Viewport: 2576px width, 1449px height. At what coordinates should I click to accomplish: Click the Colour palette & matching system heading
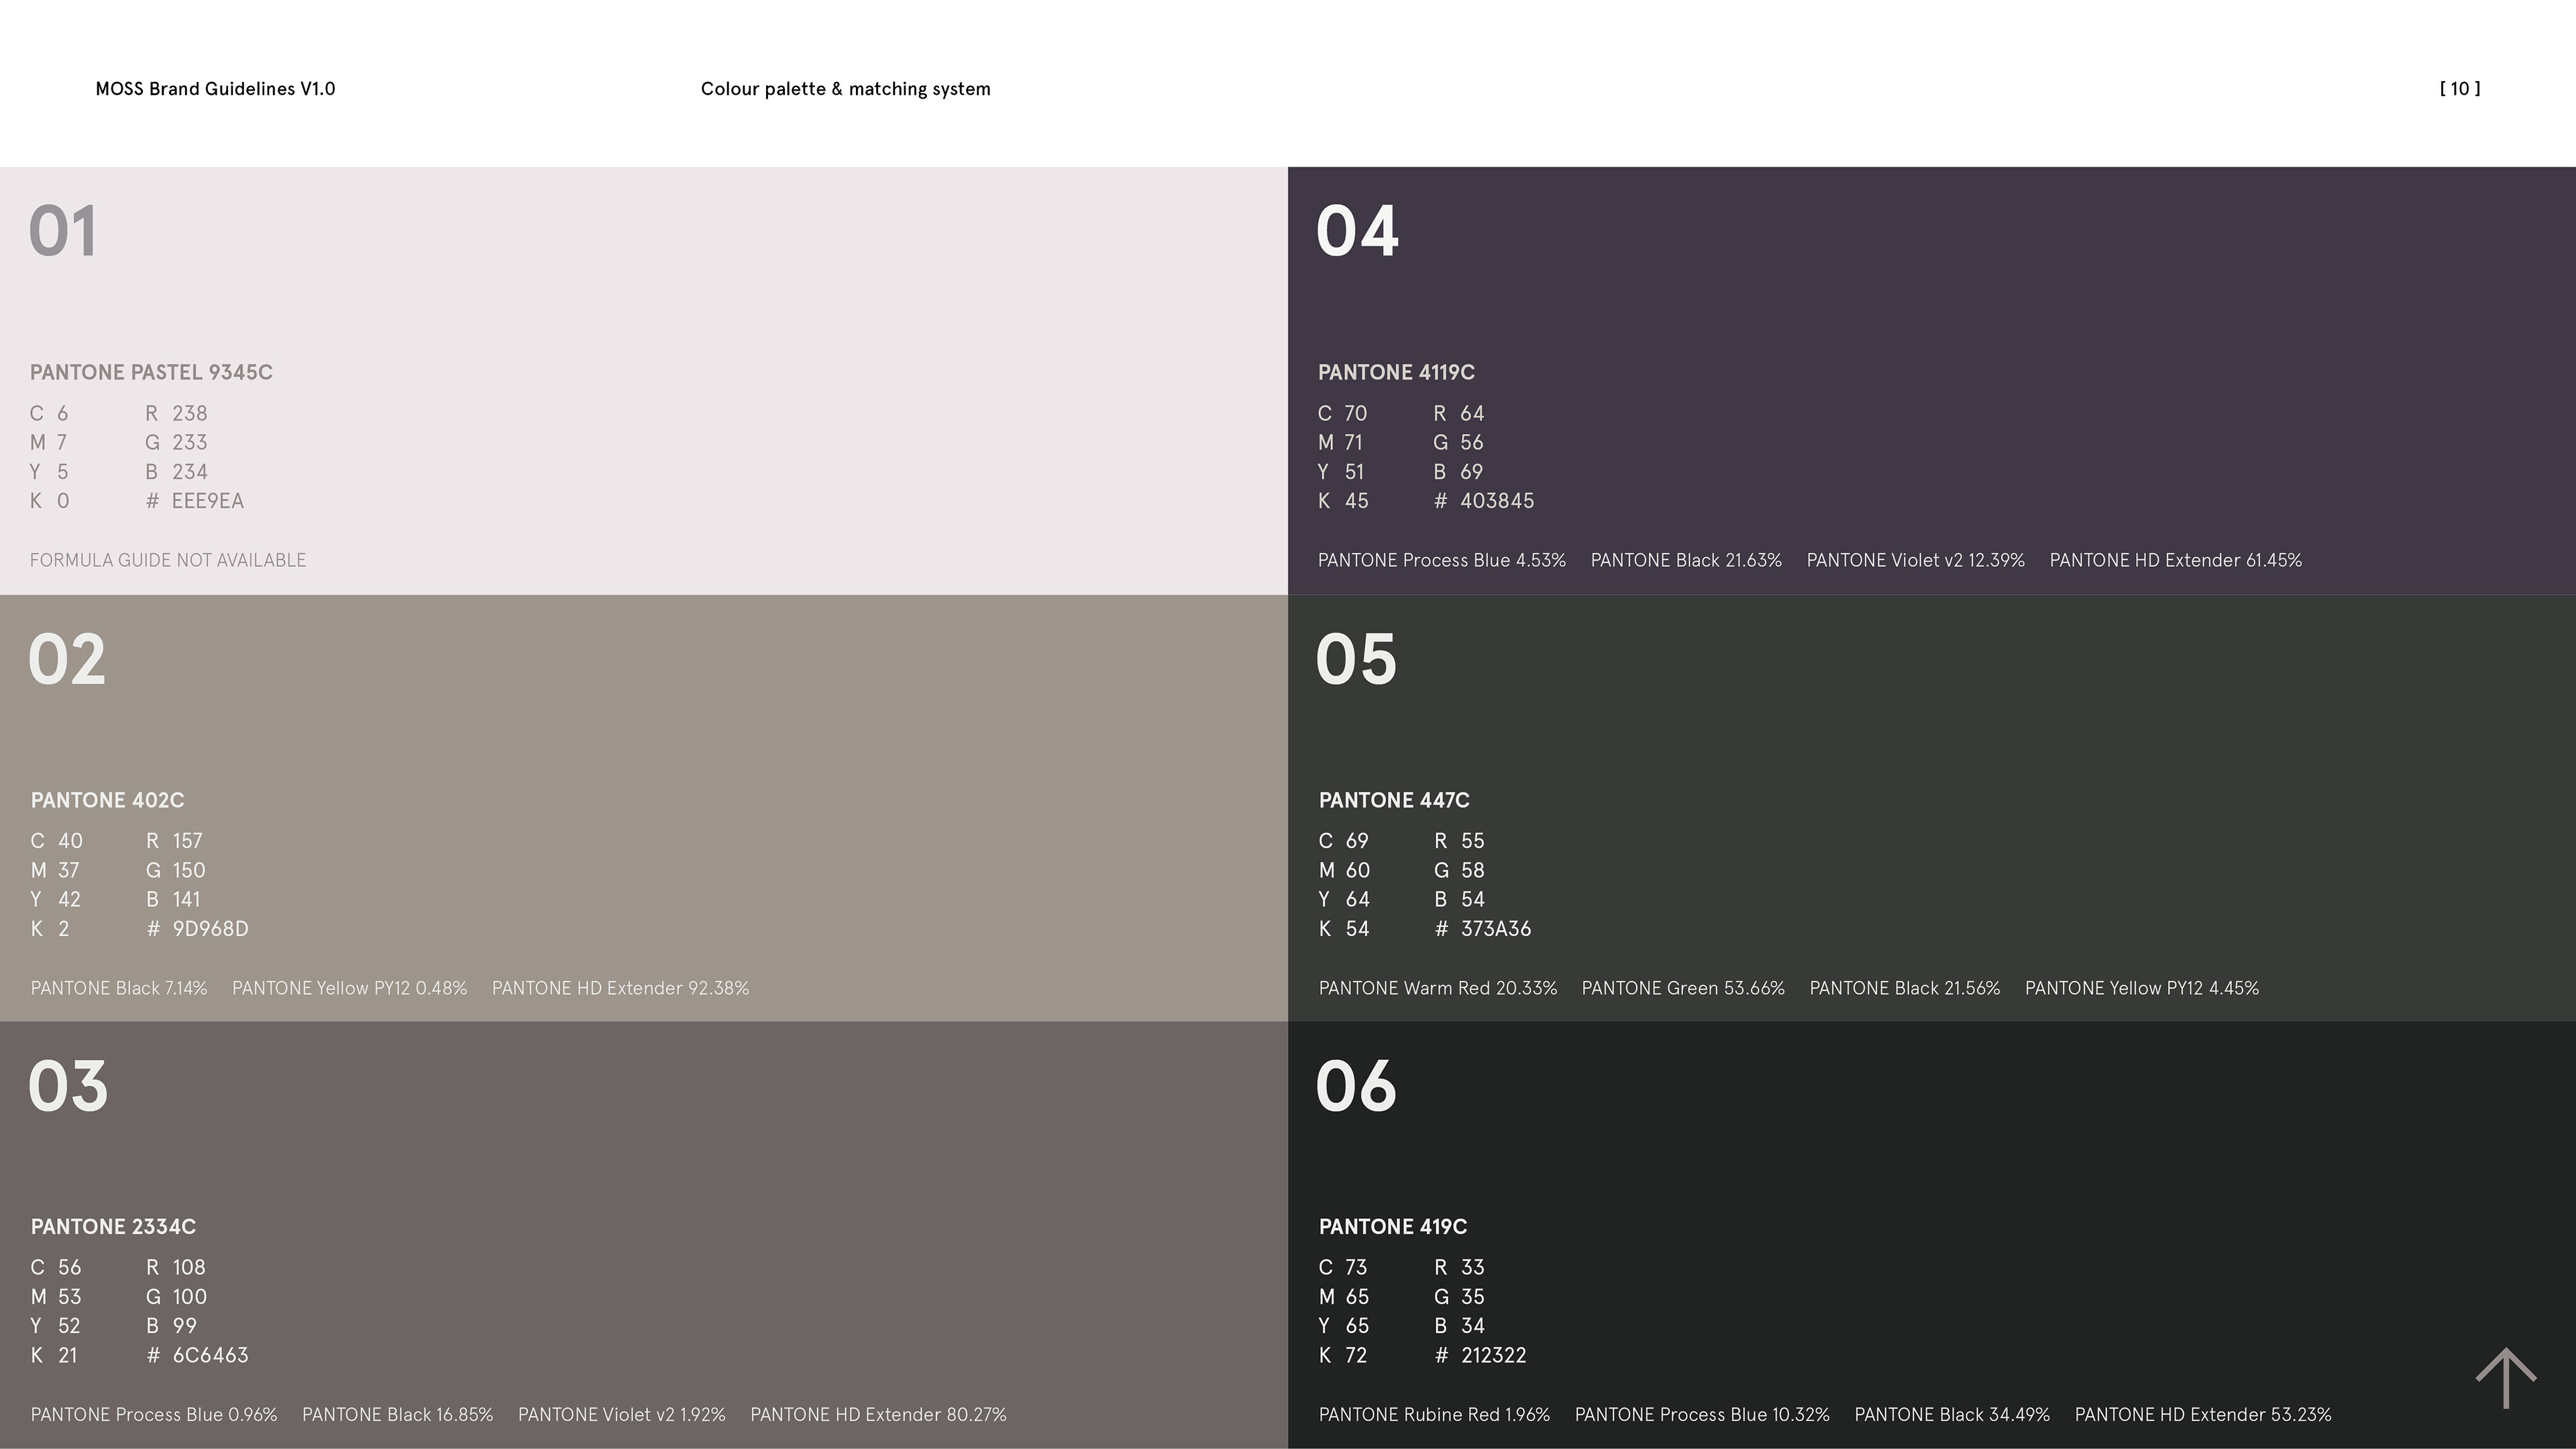(x=845, y=89)
